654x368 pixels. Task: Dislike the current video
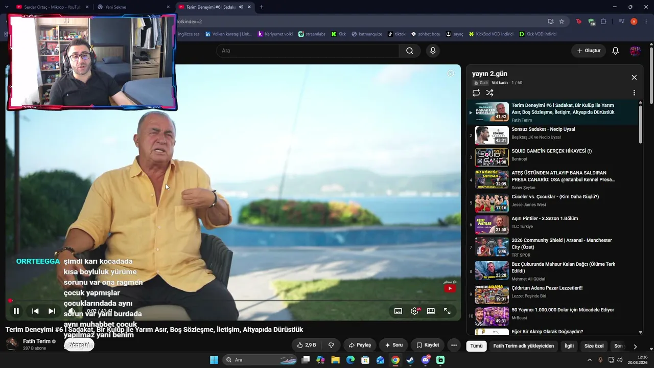(x=331, y=345)
